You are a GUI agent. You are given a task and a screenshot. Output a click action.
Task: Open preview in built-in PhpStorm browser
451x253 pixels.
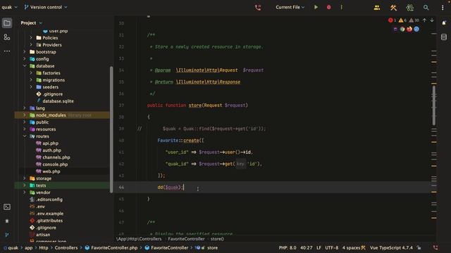tap(395, 29)
